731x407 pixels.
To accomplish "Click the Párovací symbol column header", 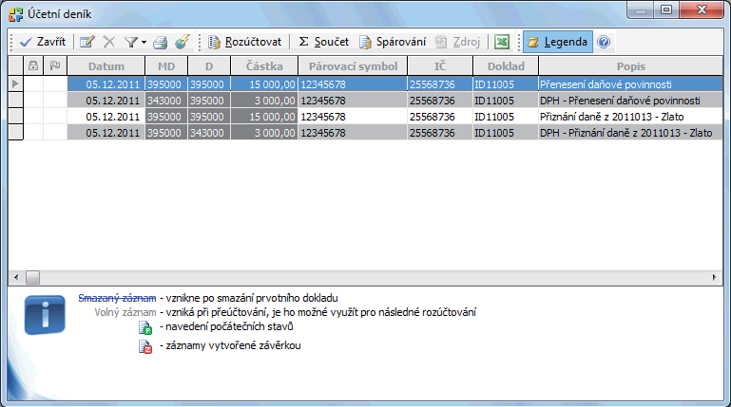I will tap(352, 66).
